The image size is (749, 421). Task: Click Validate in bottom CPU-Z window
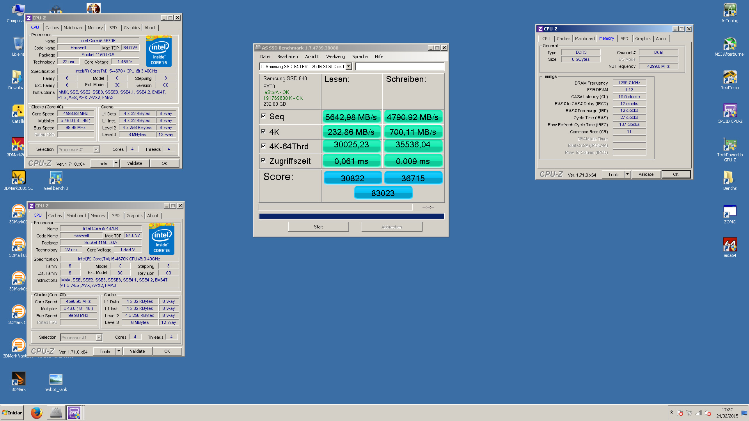tap(137, 351)
